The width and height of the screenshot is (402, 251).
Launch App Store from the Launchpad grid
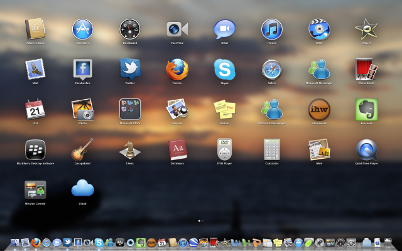[82, 29]
